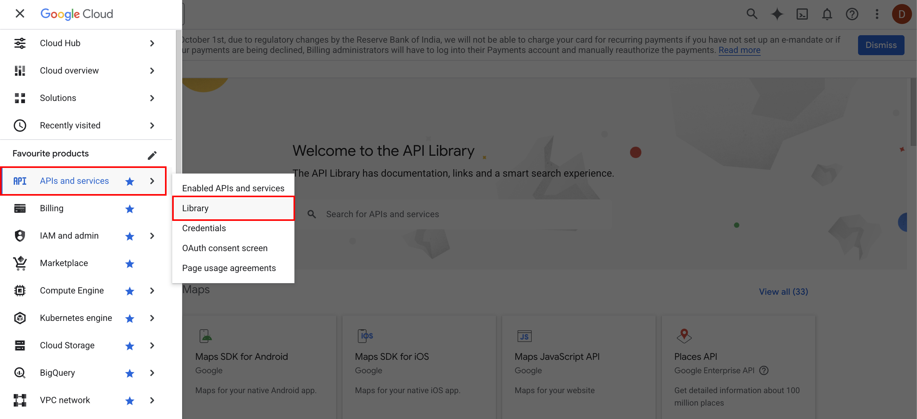Expand Compute Engine submenu arrow

pyautogui.click(x=152, y=291)
